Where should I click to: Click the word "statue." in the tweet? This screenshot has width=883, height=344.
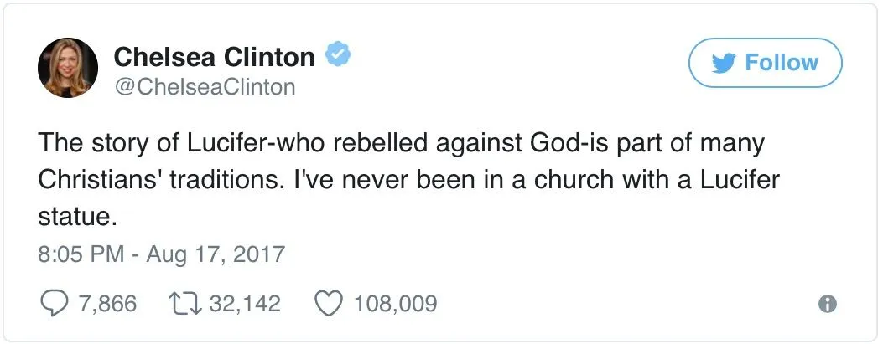pyautogui.click(x=75, y=218)
